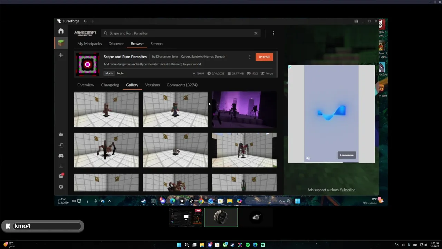Screen dimensions: 442x249
Task: Open the CurseForge Home icon in sidebar
Action: [61, 31]
